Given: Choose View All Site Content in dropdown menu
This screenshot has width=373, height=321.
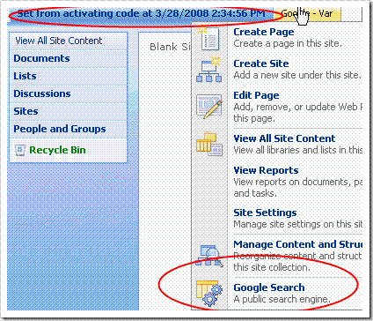Looking at the screenshot, I should 277,144.
